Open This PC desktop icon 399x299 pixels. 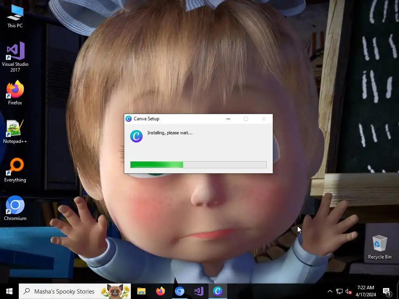15,16
